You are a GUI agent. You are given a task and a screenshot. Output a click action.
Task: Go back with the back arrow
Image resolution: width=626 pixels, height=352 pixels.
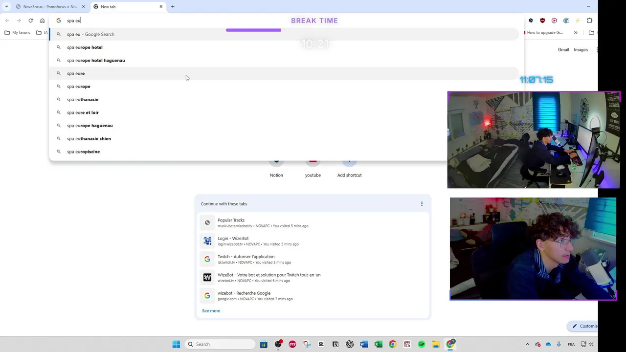pyautogui.click(x=7, y=21)
